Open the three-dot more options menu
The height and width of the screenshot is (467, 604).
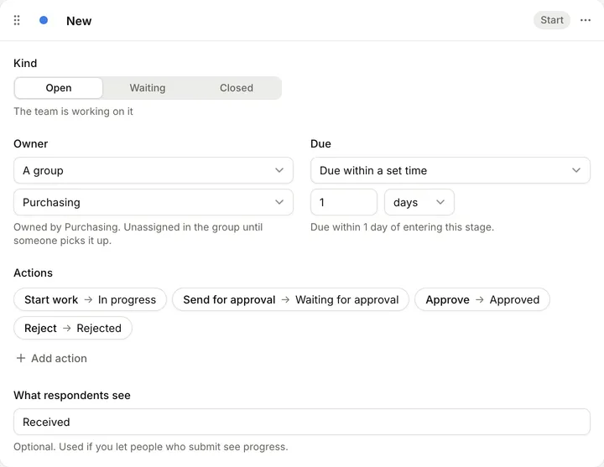point(586,20)
